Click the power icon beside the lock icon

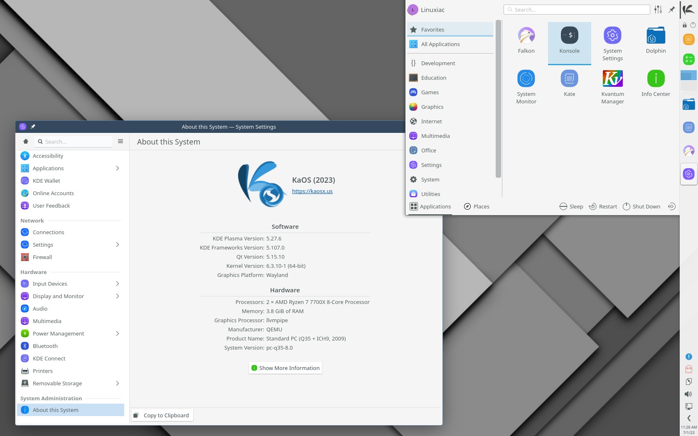693,25
